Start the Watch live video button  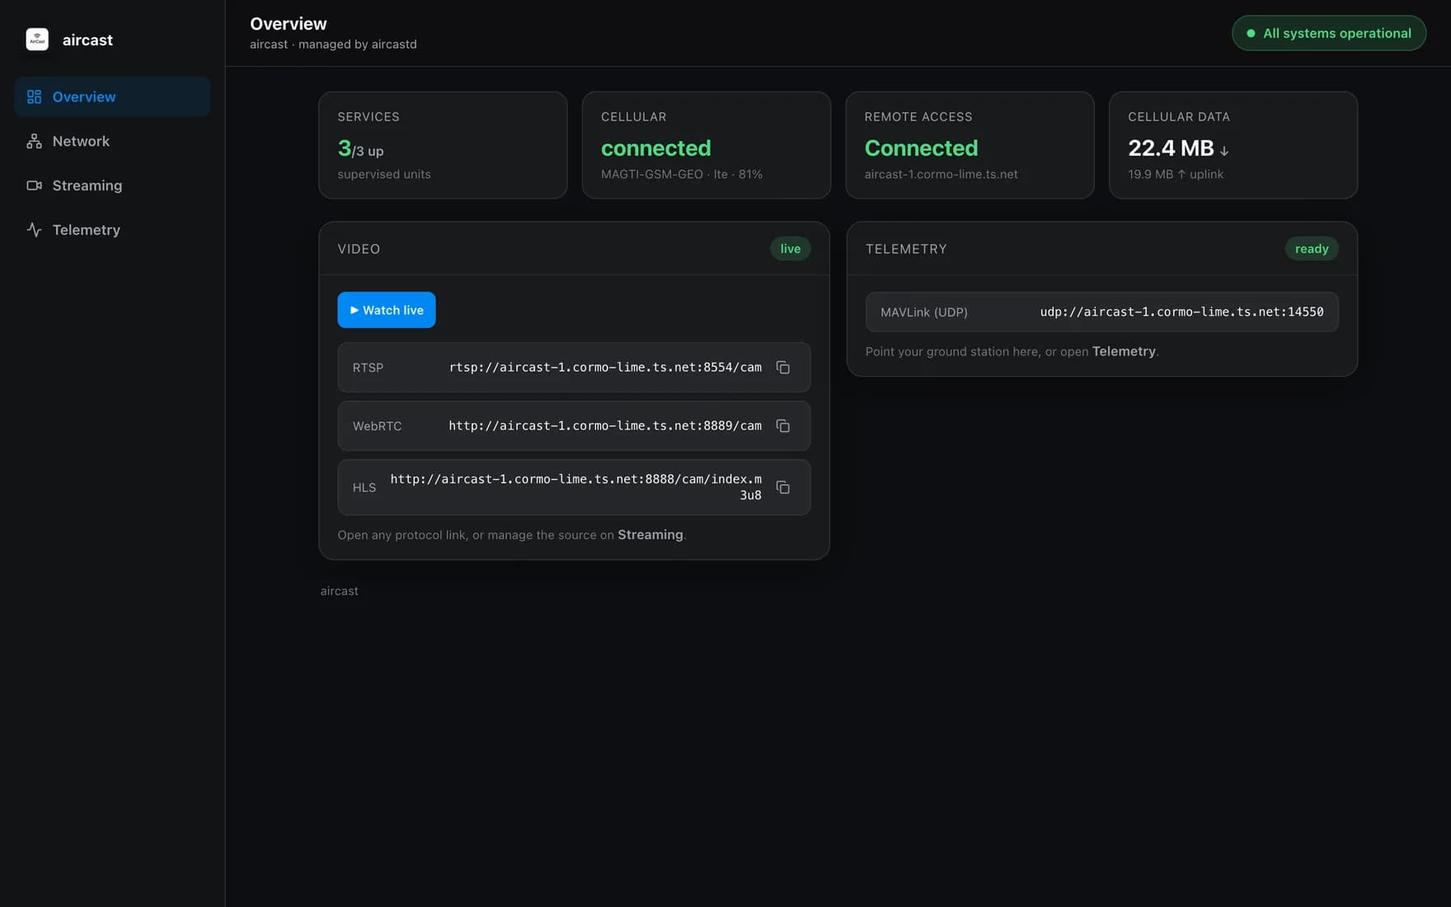point(387,310)
